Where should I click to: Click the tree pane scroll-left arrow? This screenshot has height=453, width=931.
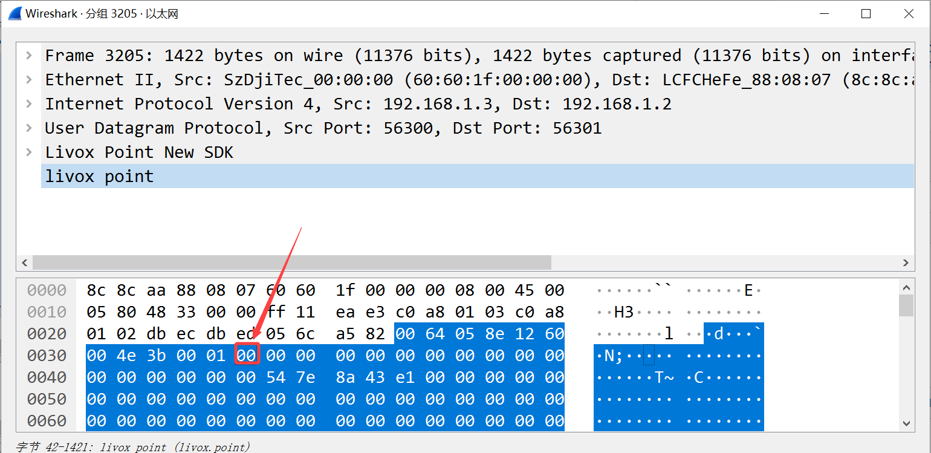25,262
